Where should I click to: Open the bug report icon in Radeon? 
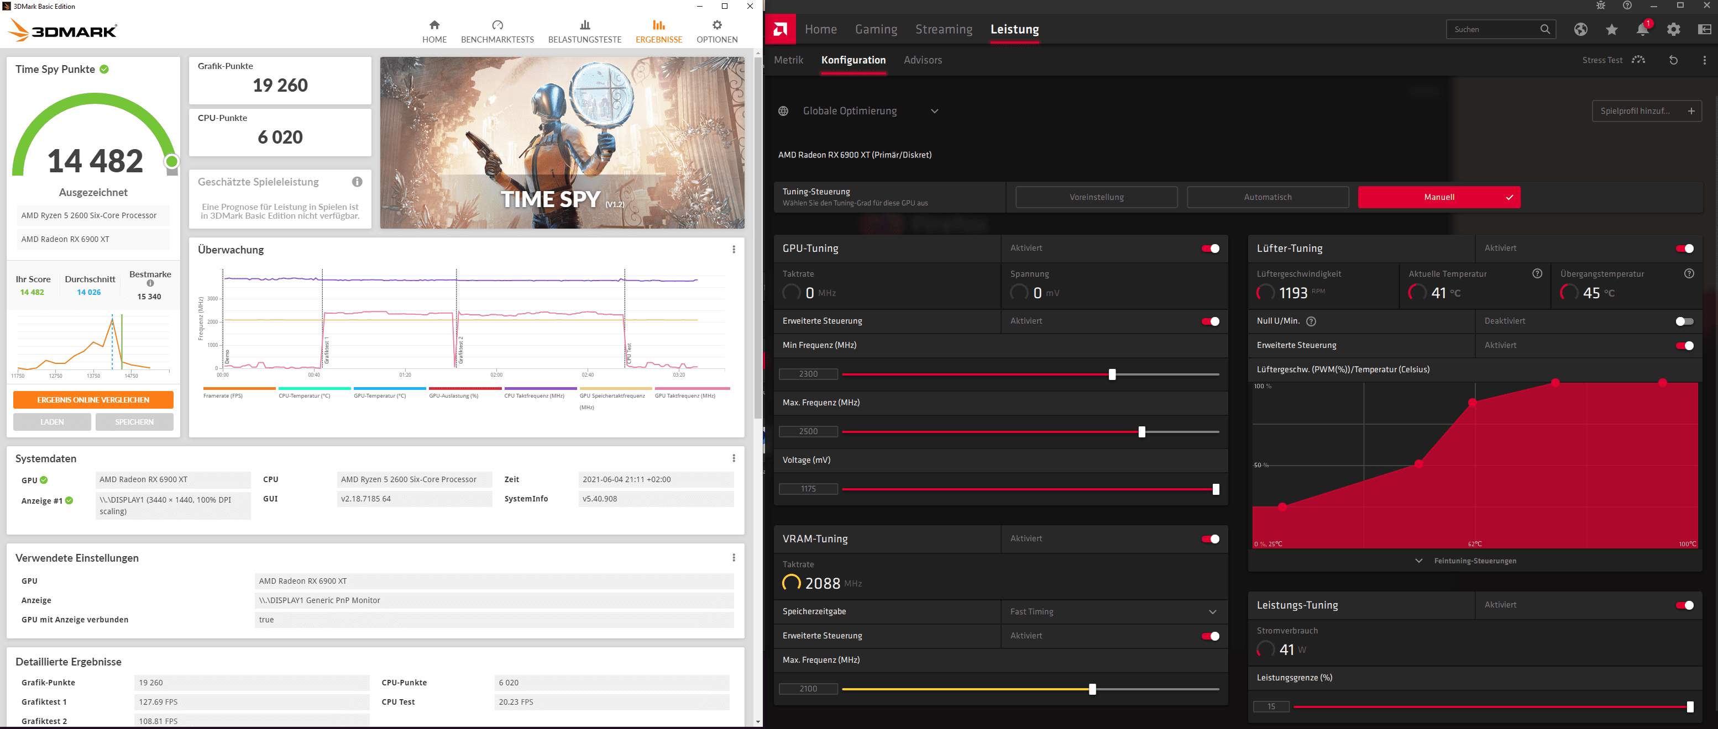pyautogui.click(x=1601, y=6)
